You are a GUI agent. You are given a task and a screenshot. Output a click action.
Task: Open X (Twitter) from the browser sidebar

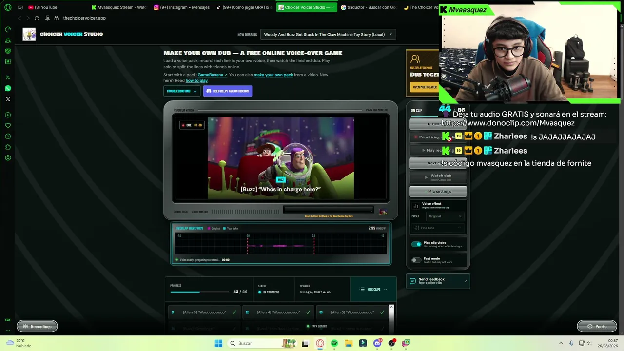(x=8, y=99)
